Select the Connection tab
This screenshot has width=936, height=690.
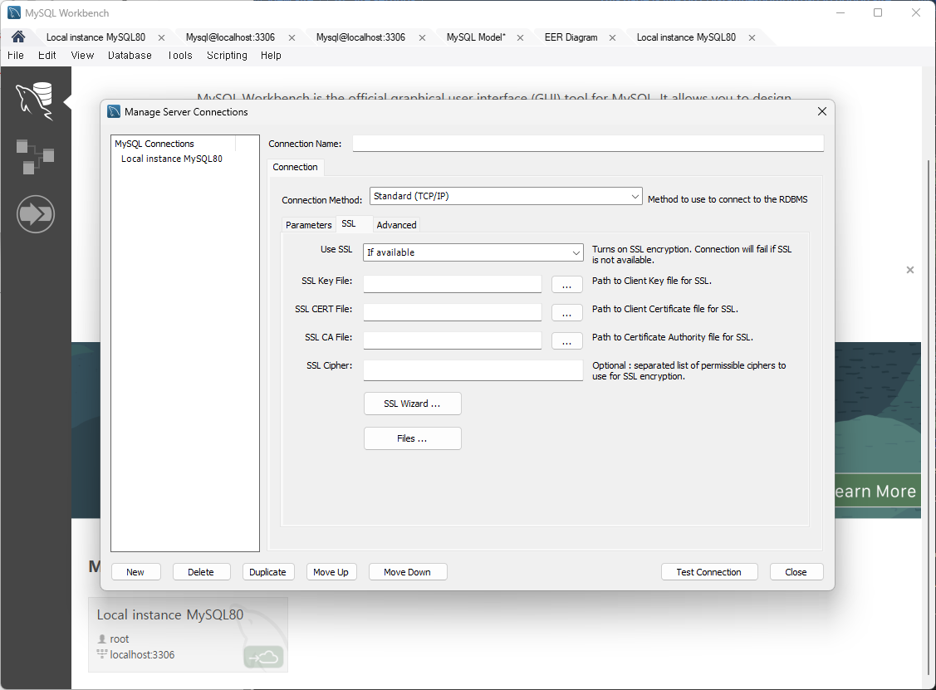[x=295, y=167]
